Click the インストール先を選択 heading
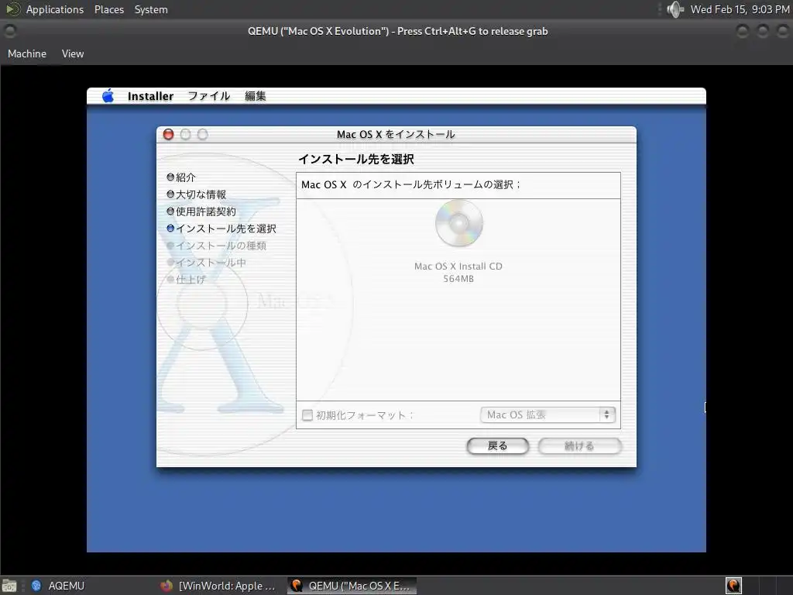Screen dimensions: 793x595 click(356, 160)
